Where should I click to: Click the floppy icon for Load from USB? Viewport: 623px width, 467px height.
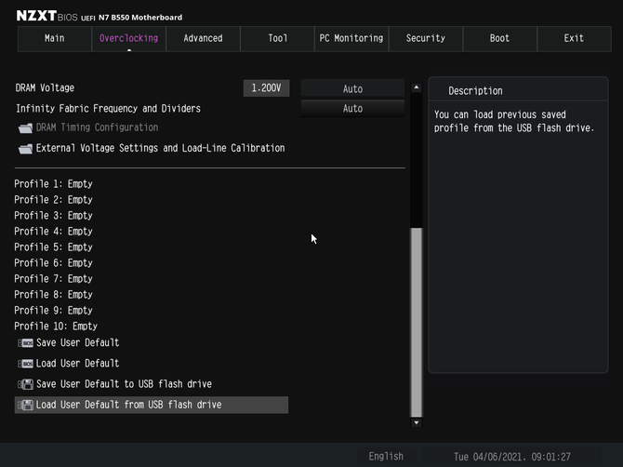coord(25,405)
